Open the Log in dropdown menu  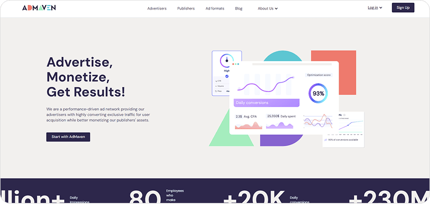(x=375, y=8)
